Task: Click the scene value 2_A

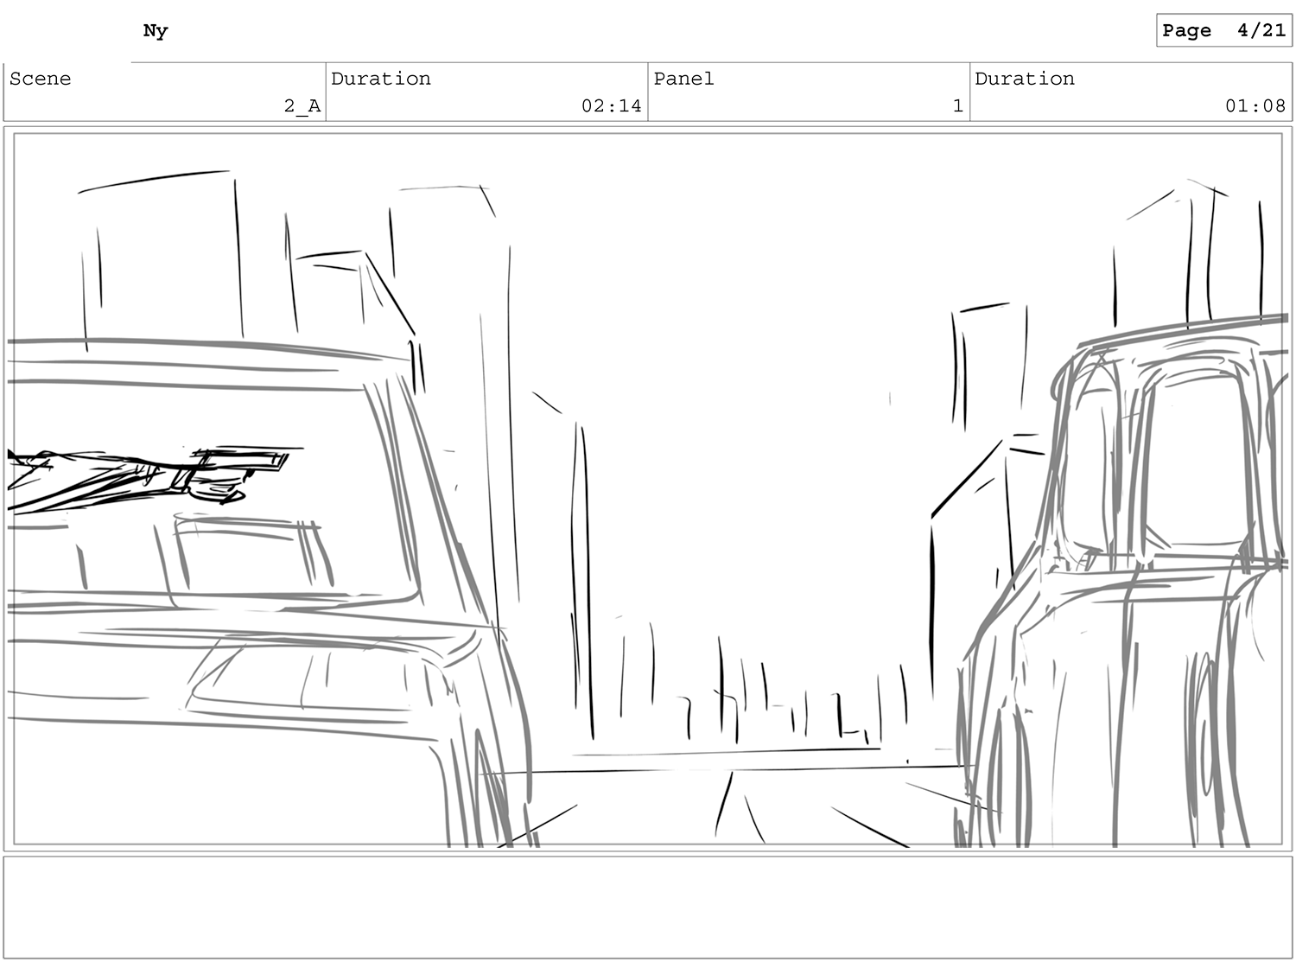Action: [302, 106]
